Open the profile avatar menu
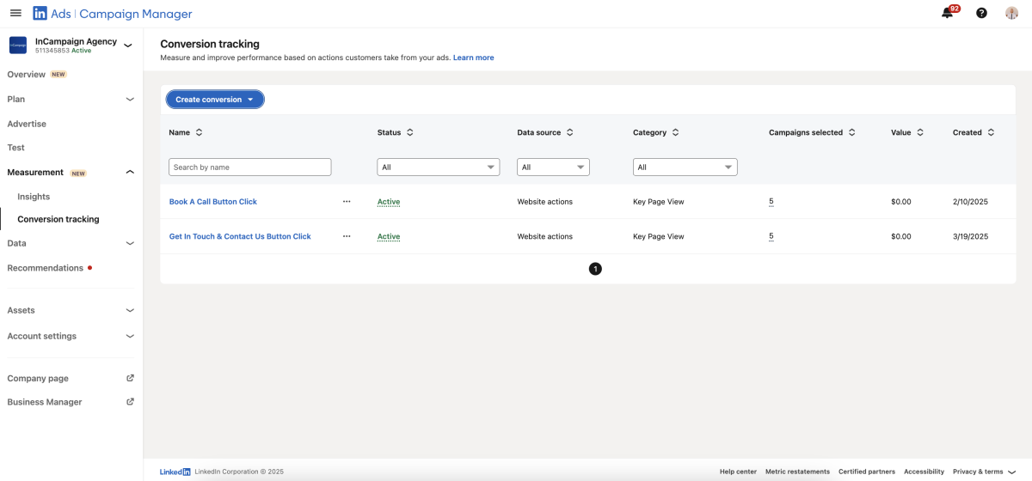This screenshot has width=1032, height=481. (1011, 13)
